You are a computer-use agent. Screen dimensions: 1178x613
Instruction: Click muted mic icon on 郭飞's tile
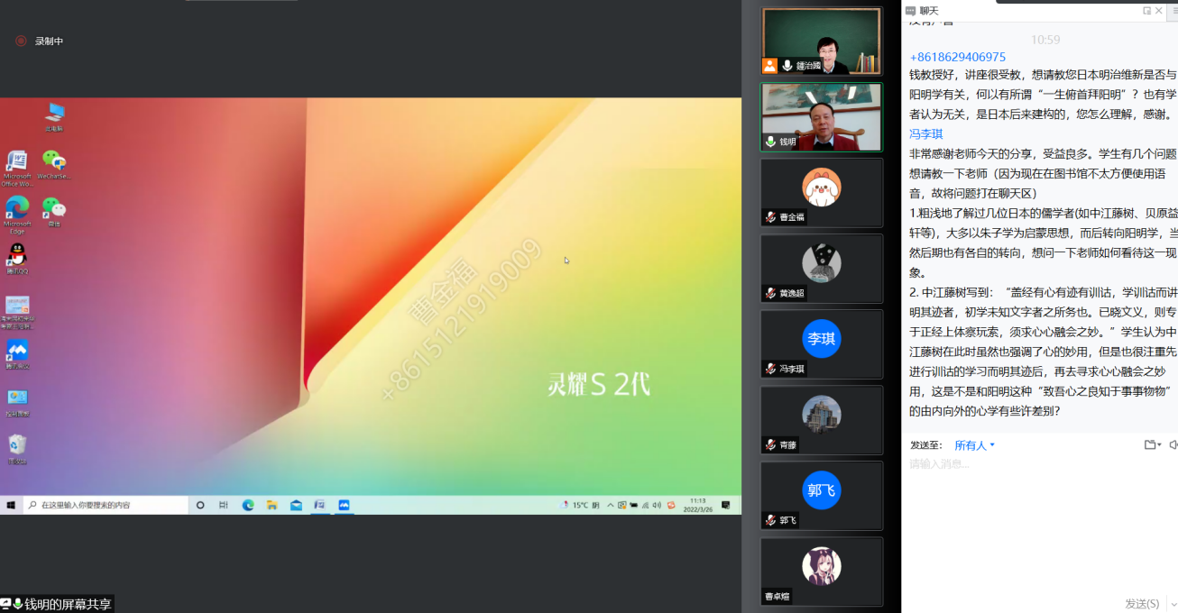[770, 520]
